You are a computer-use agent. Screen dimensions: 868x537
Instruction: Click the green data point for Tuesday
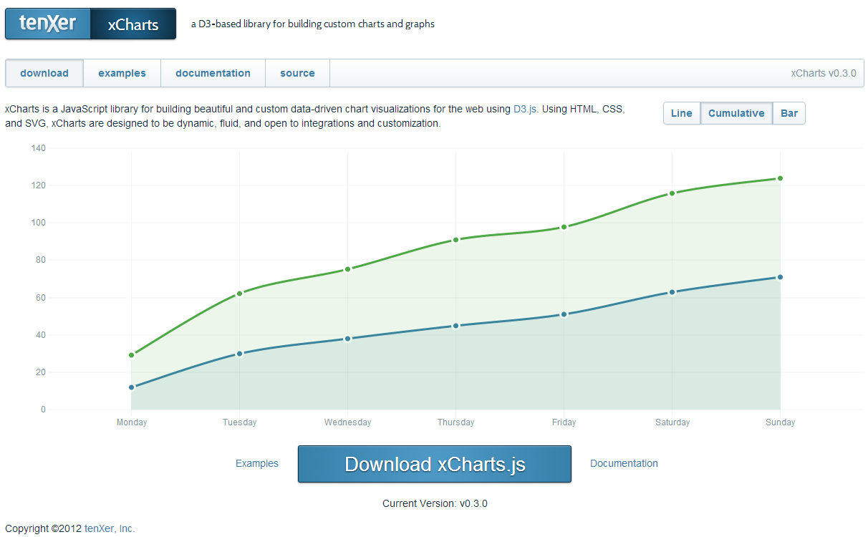click(239, 294)
